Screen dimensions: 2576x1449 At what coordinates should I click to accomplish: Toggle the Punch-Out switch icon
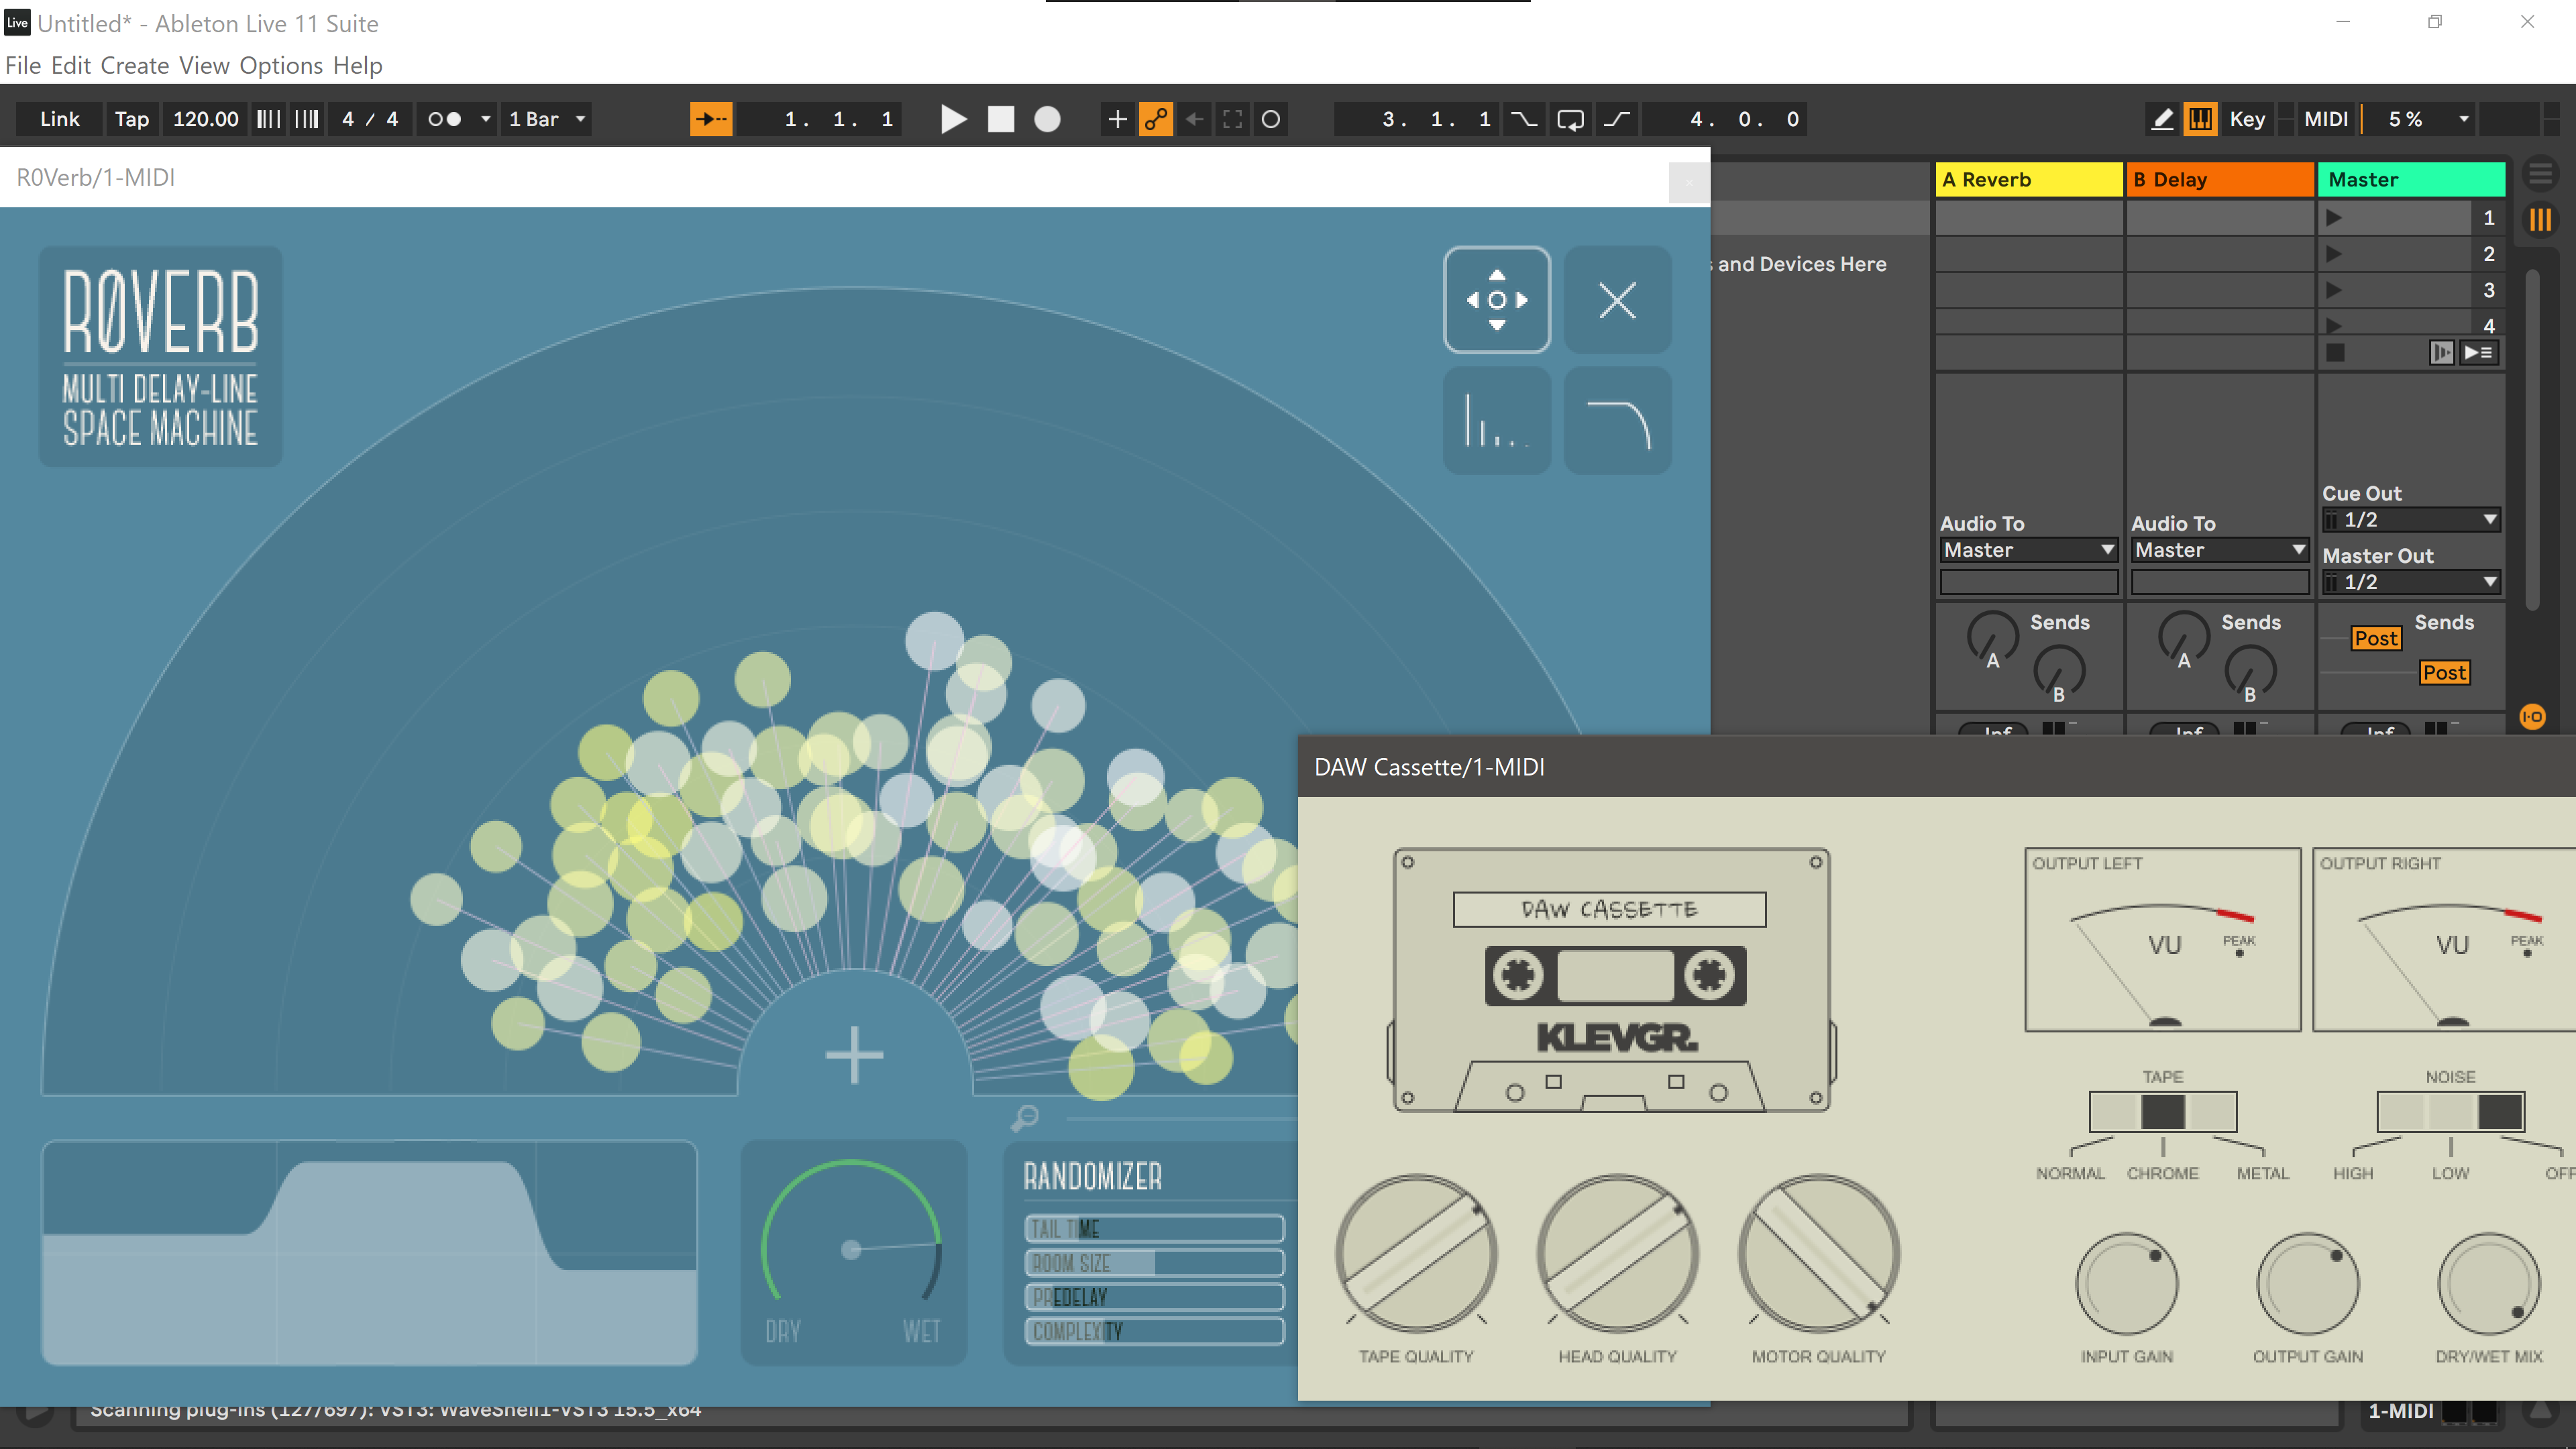click(1617, 119)
